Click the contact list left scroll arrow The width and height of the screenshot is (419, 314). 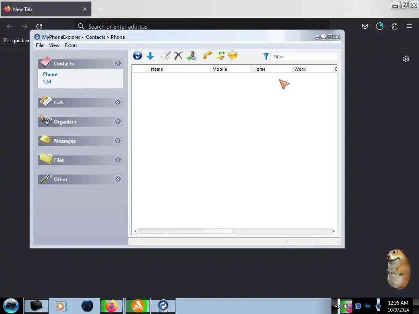click(x=136, y=231)
